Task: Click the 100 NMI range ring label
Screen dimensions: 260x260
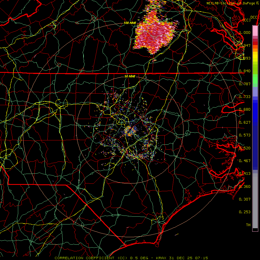Action: coord(130,23)
